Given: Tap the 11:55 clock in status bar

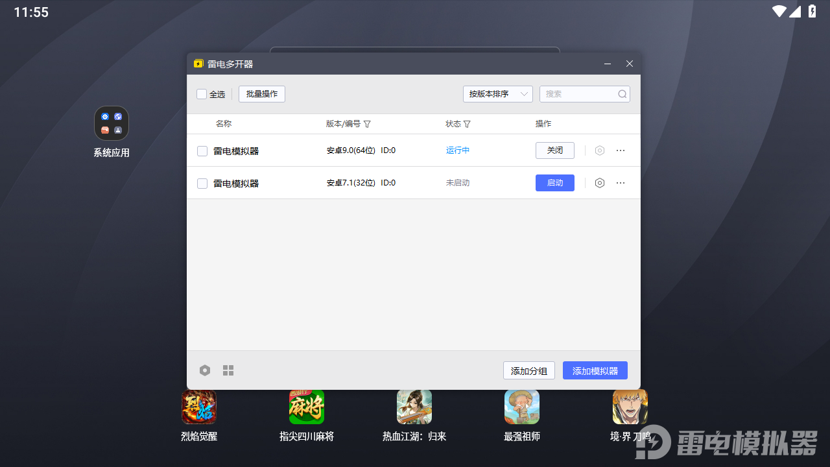Looking at the screenshot, I should (31, 12).
